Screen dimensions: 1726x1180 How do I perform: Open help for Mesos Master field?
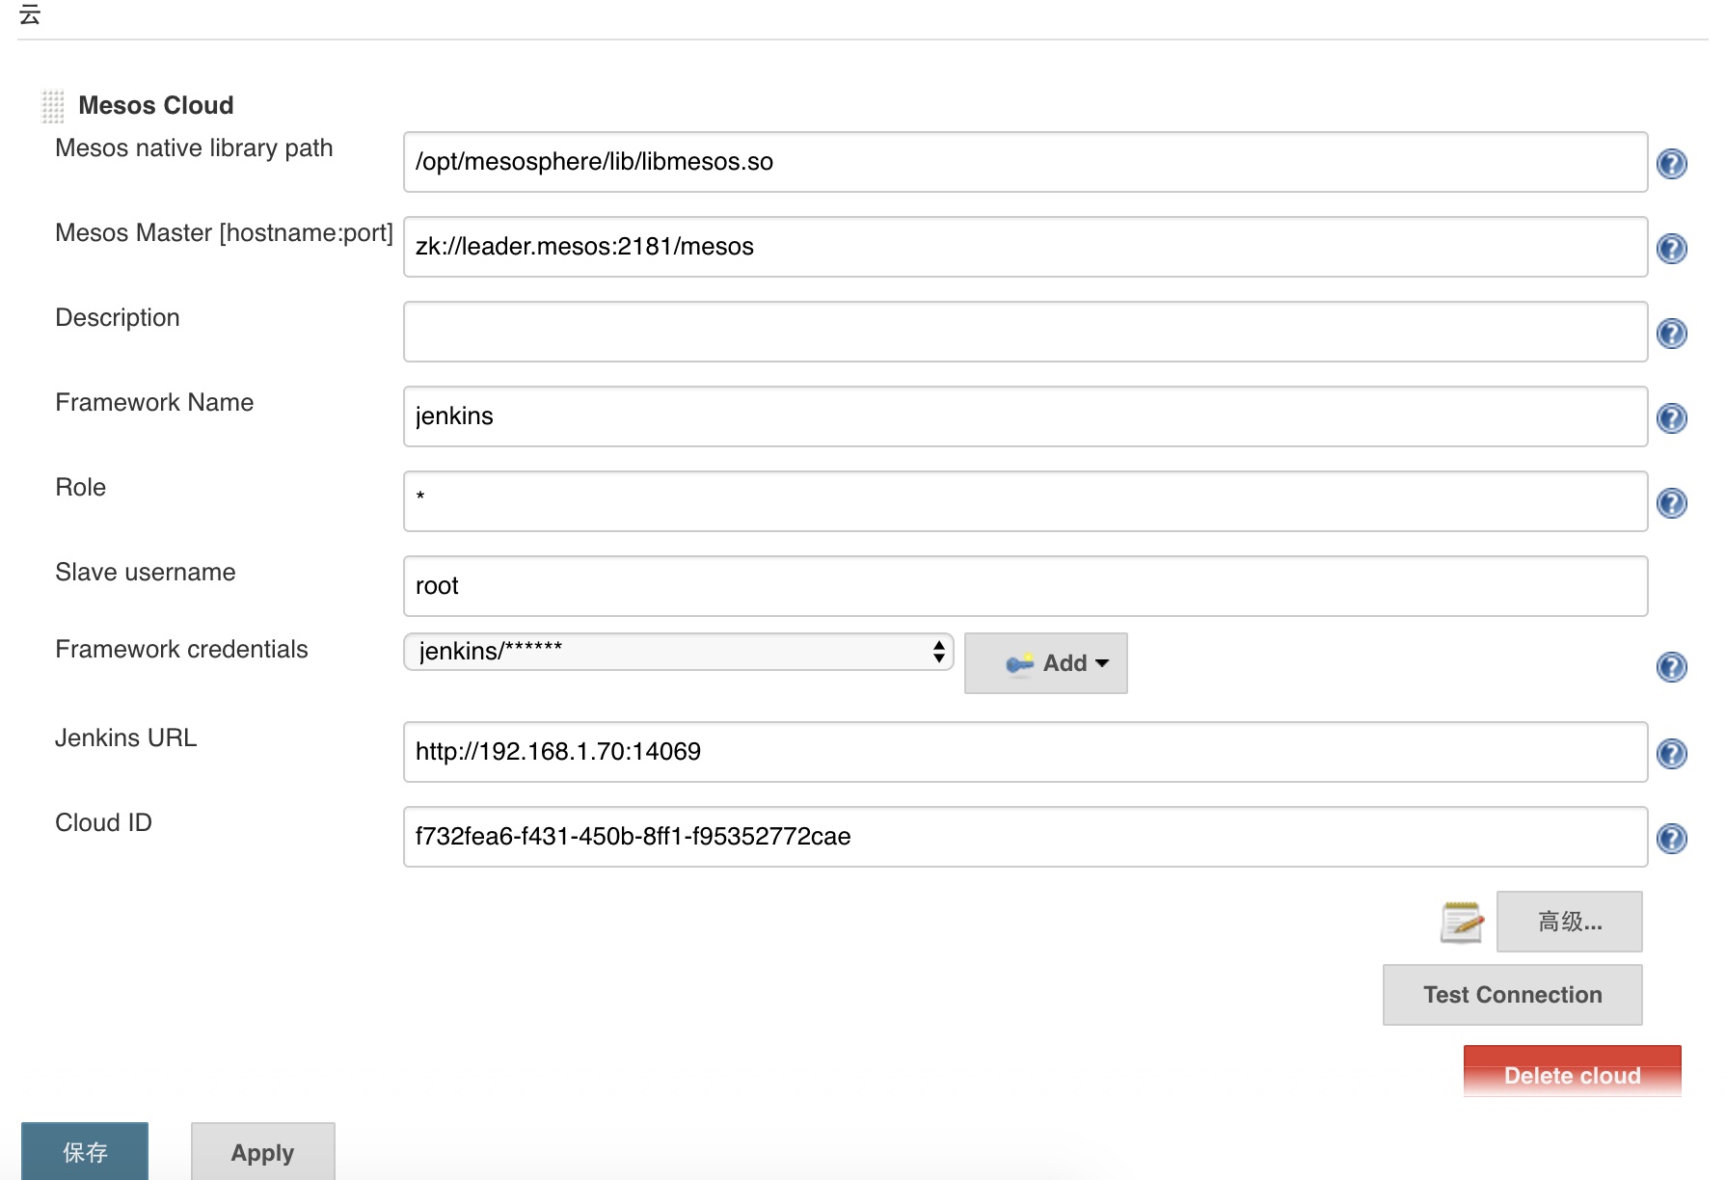[x=1671, y=249]
